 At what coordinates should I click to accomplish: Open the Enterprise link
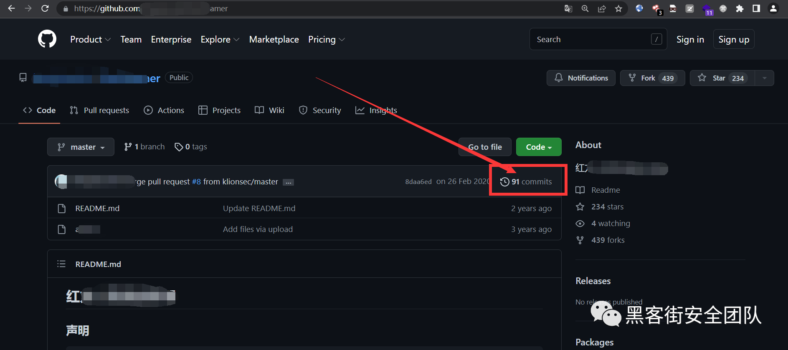[171, 39]
